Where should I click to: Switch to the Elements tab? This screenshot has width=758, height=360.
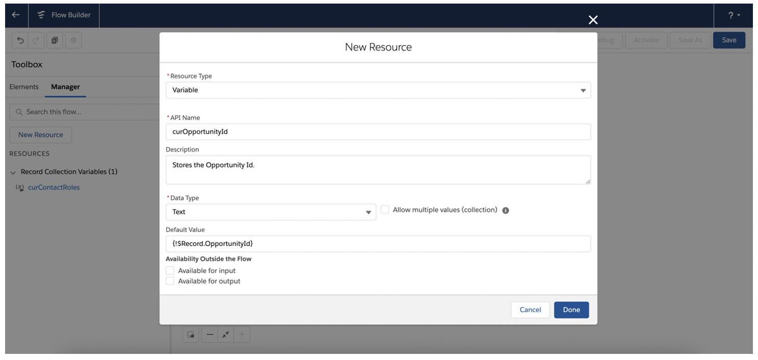pos(24,87)
